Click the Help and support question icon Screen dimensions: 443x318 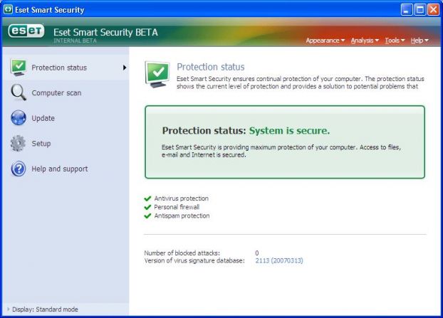click(19, 169)
